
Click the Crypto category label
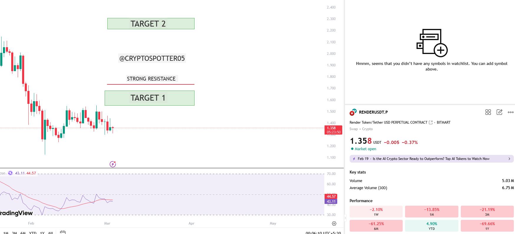pyautogui.click(x=367, y=129)
